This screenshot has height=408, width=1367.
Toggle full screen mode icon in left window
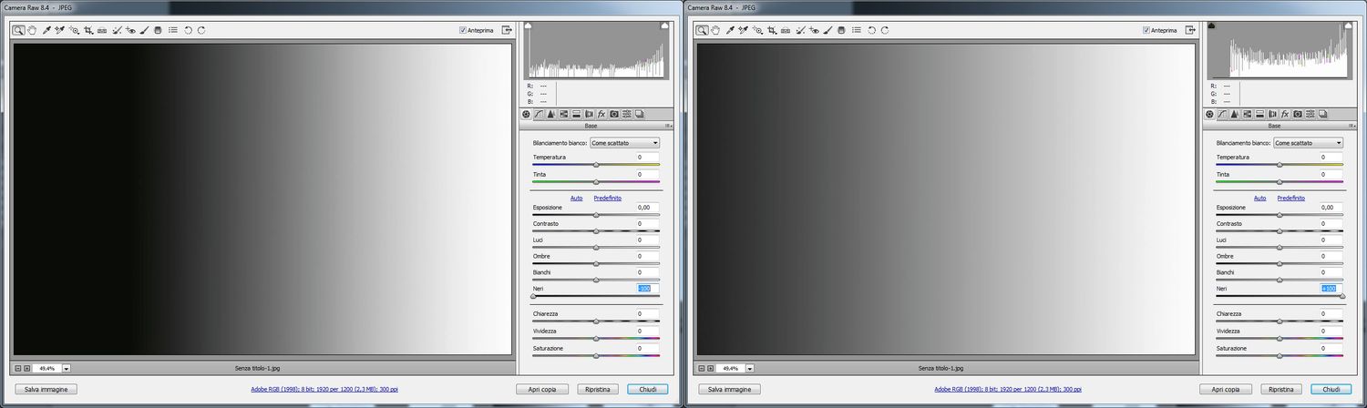[x=507, y=30]
